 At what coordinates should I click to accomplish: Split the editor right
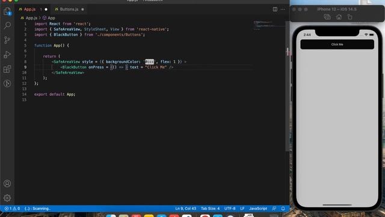(275, 10)
